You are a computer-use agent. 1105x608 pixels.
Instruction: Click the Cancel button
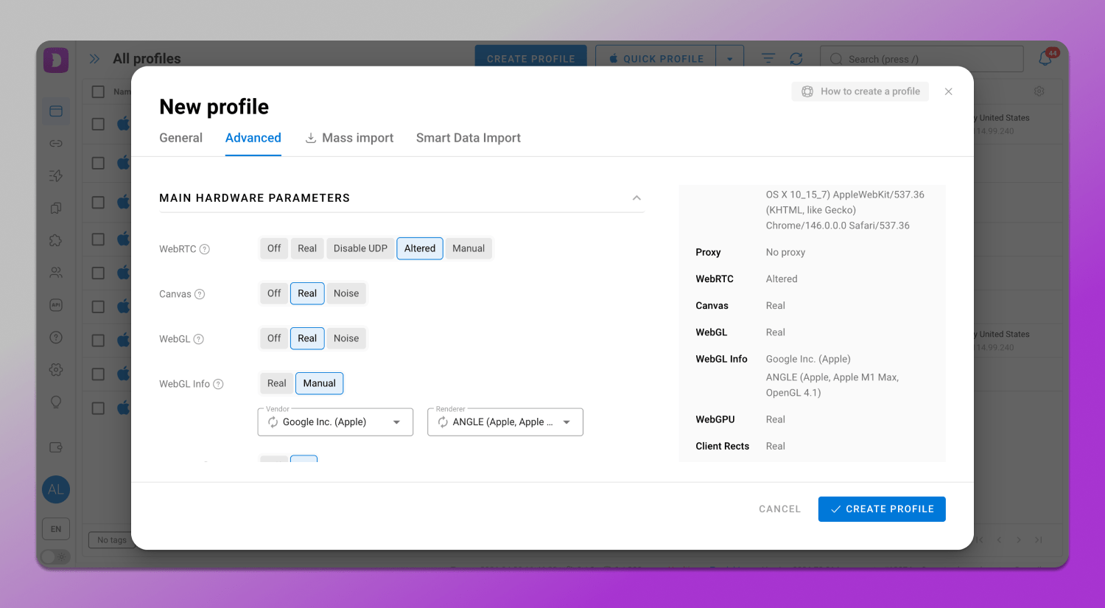[x=779, y=509]
